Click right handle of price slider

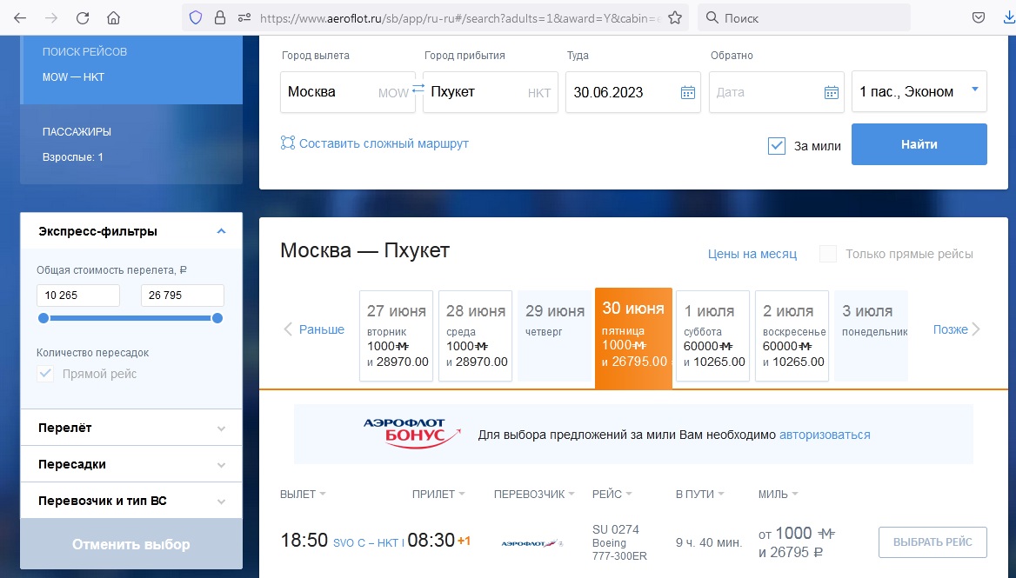[x=217, y=319]
